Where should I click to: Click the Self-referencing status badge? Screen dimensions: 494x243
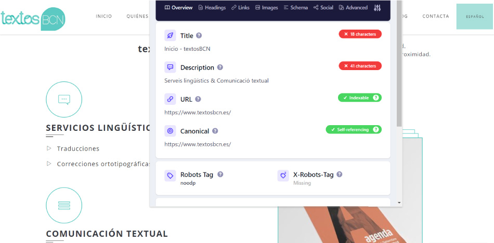tap(354, 129)
